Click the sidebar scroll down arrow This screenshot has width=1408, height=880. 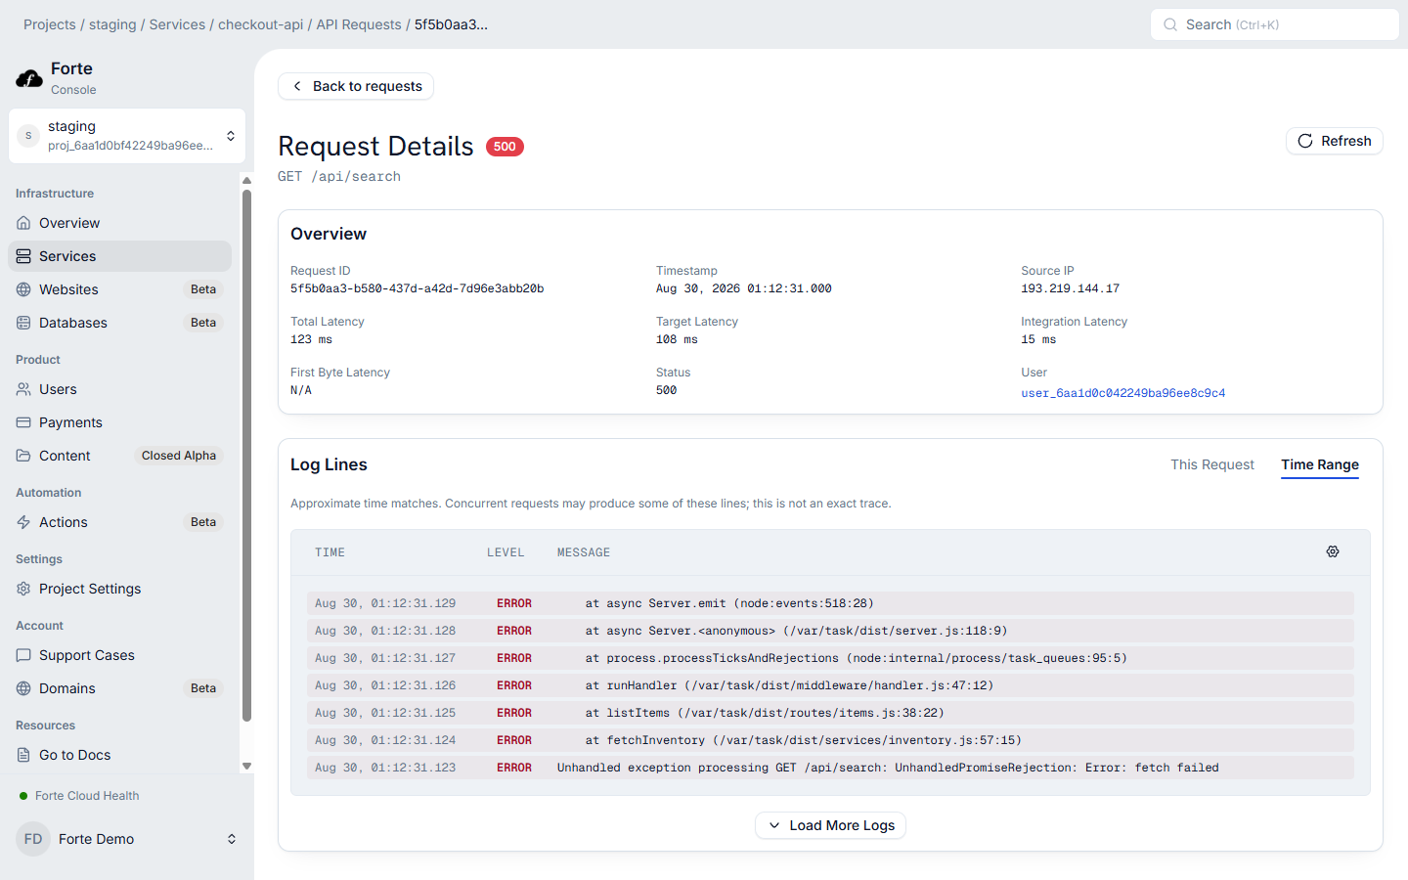246,767
